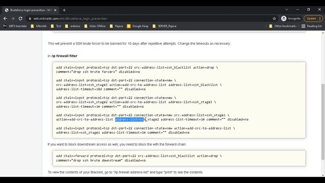The image size is (325, 183).
Task: Open the Mikrotik bookmarks folder
Action: 39,26
